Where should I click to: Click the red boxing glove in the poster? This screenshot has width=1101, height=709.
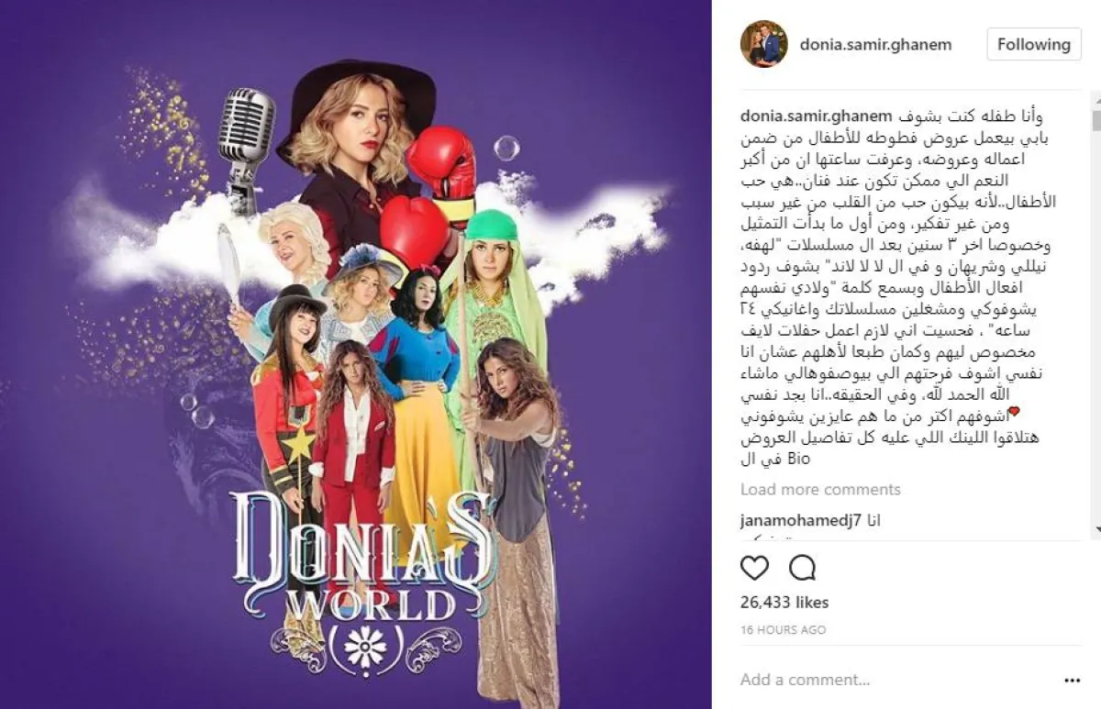click(x=443, y=167)
